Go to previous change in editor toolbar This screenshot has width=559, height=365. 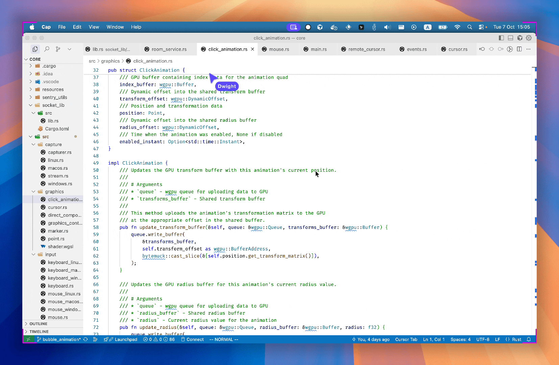pyautogui.click(x=482, y=49)
